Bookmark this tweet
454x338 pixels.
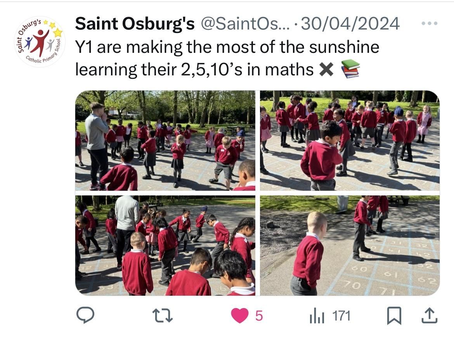pyautogui.click(x=394, y=315)
